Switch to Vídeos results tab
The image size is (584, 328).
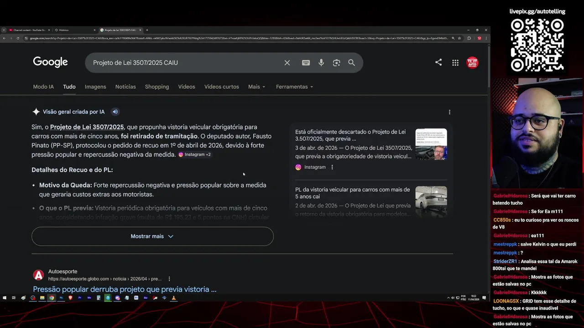pos(187,87)
